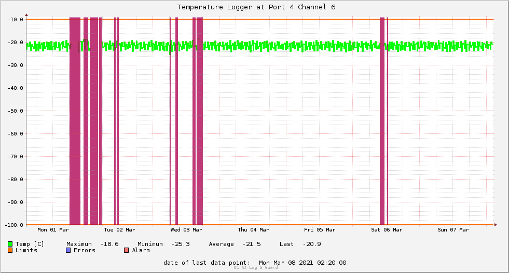Click the wide alarm band on Sat 06 Mar
The width and height of the screenshot is (509, 273).
pos(382,121)
